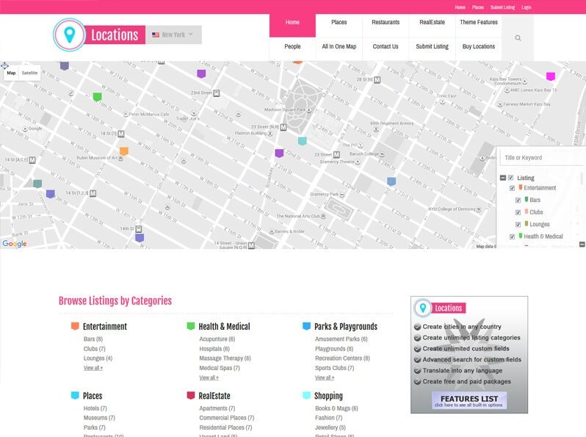
Task: Click the 23 Street [N,R] metro icon
Action: click(x=283, y=128)
